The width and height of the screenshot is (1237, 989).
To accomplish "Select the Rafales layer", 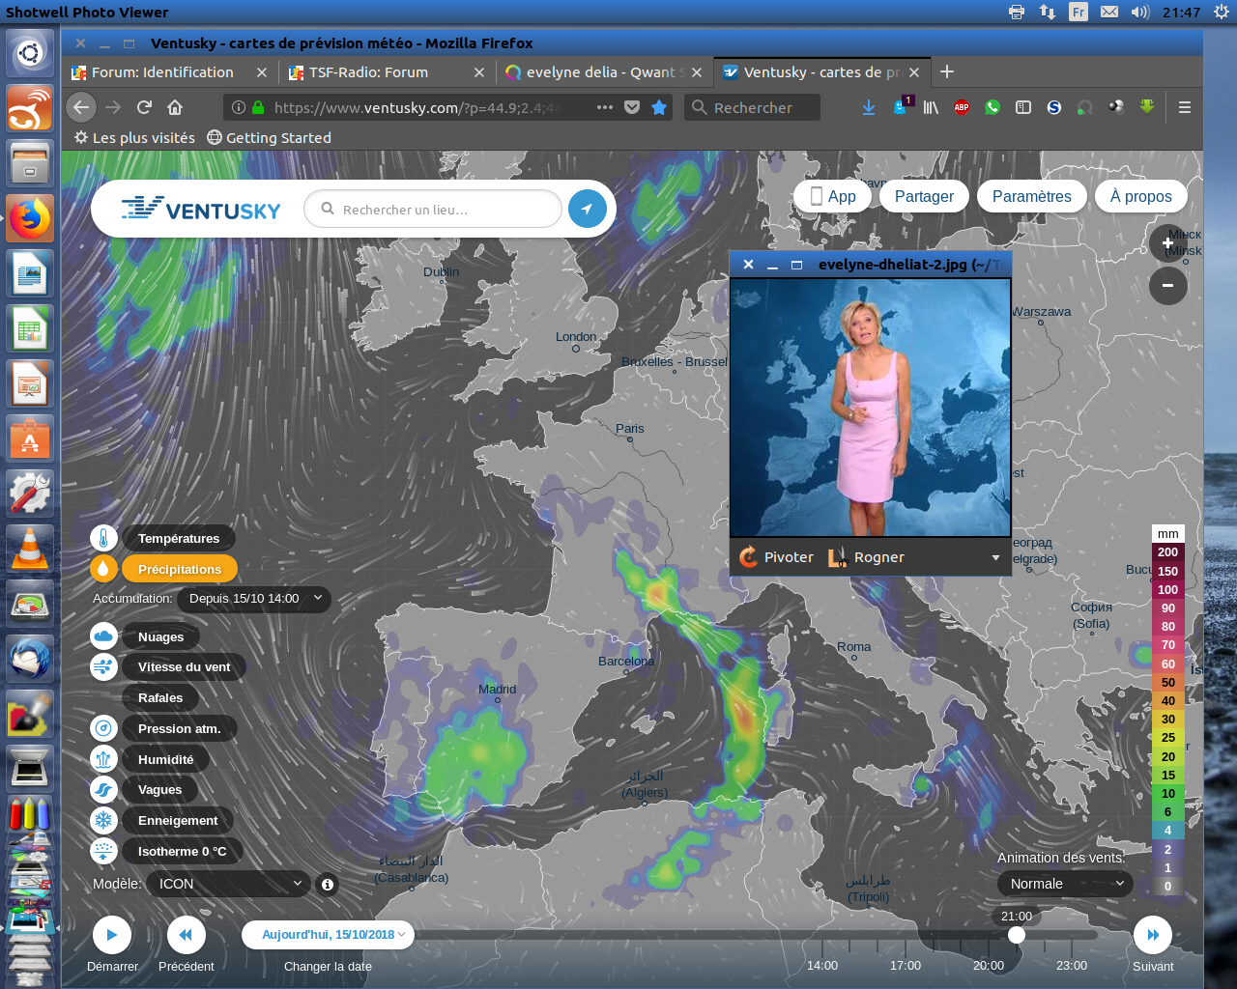I will point(160,697).
